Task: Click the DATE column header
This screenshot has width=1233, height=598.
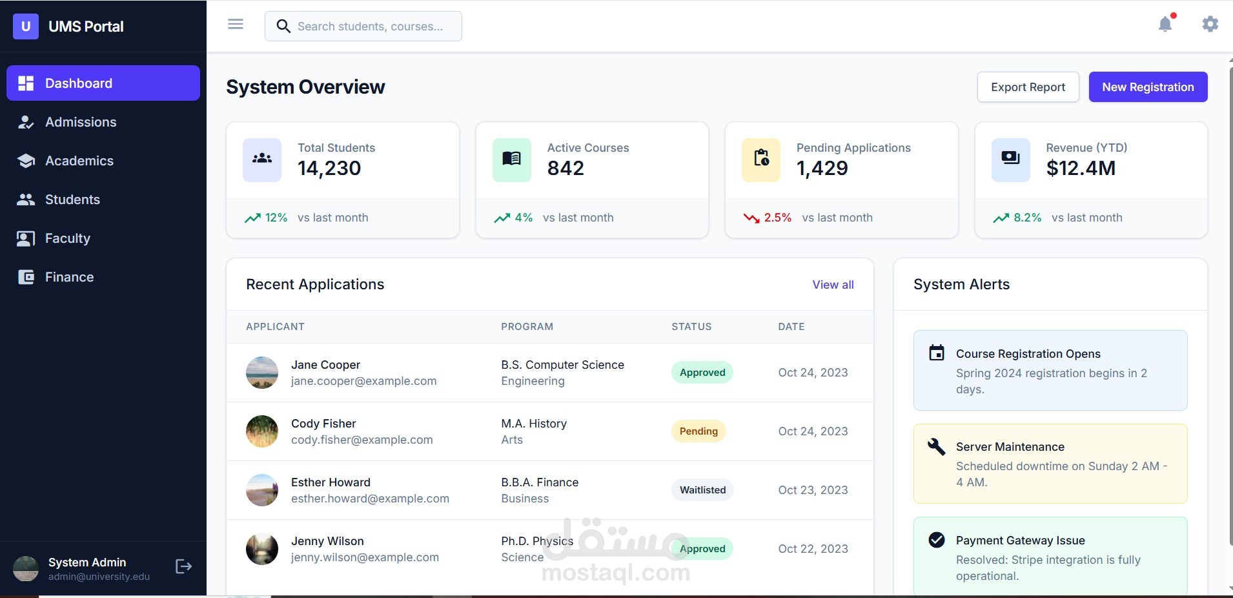Action: coord(791,327)
